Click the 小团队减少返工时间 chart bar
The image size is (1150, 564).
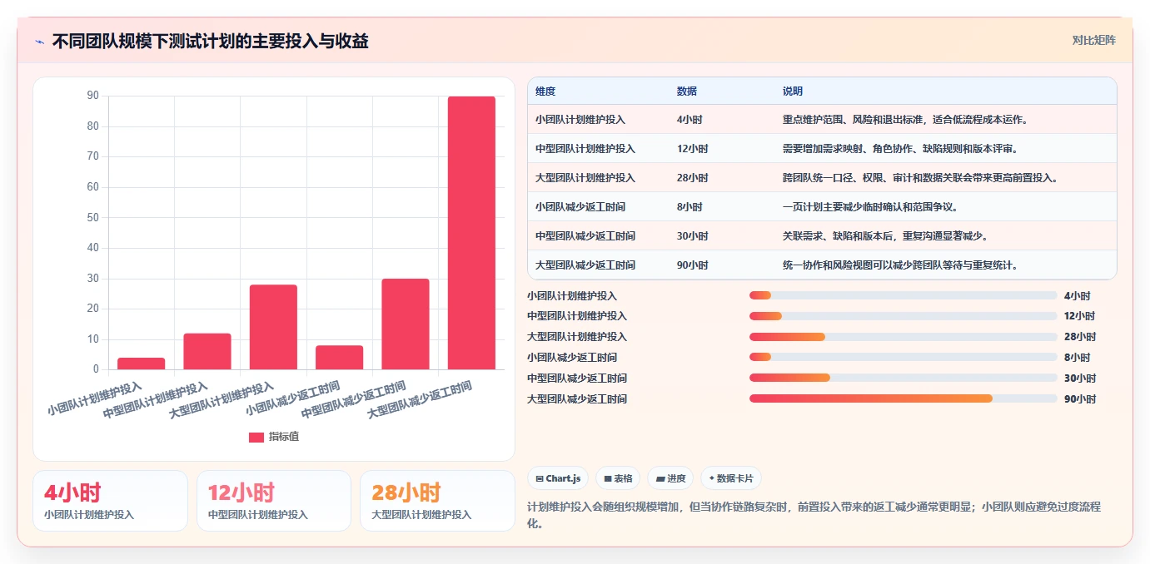[340, 358]
